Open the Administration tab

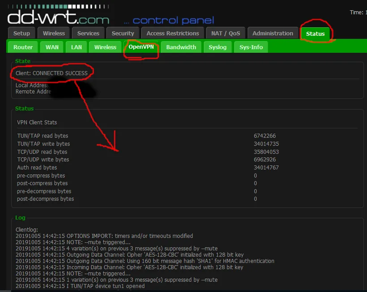(x=273, y=33)
